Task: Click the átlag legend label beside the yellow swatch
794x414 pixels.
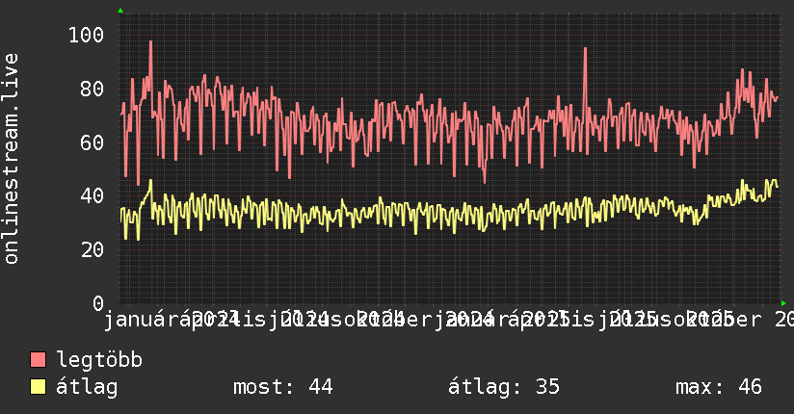Action: pyautogui.click(x=87, y=387)
